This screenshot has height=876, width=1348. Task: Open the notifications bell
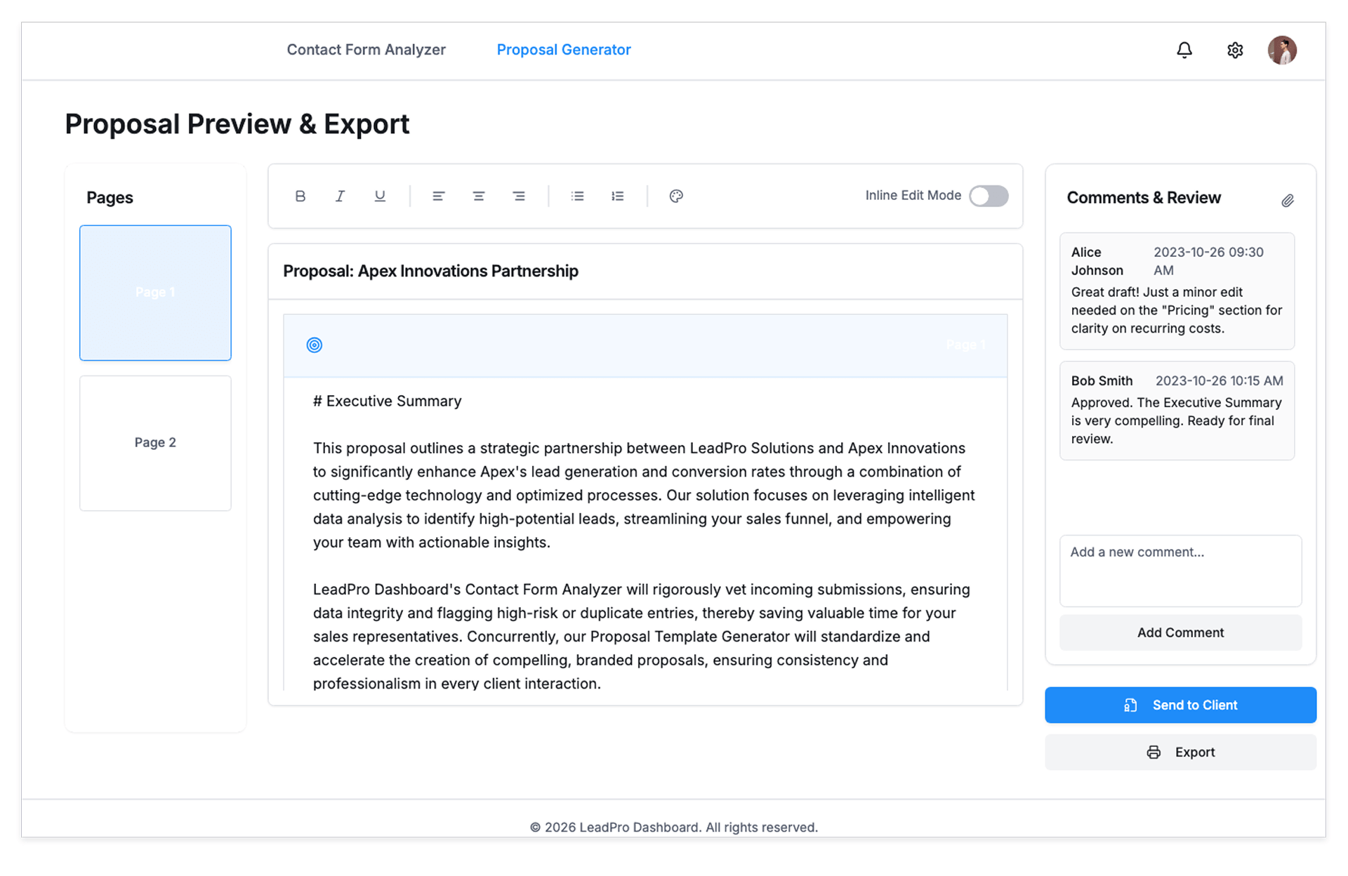(x=1184, y=50)
